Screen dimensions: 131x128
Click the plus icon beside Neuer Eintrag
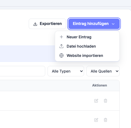[61, 37]
